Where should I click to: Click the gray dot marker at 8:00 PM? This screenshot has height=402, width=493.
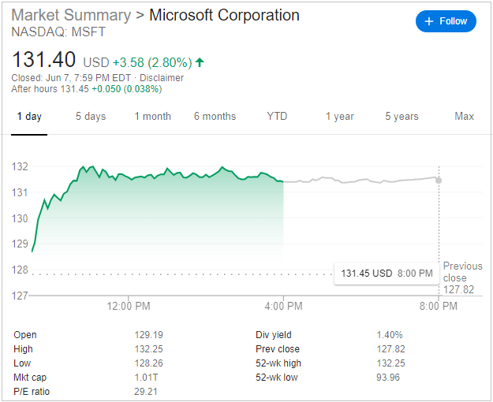pos(439,181)
